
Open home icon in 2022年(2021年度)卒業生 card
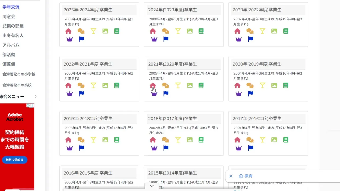coord(68,85)
